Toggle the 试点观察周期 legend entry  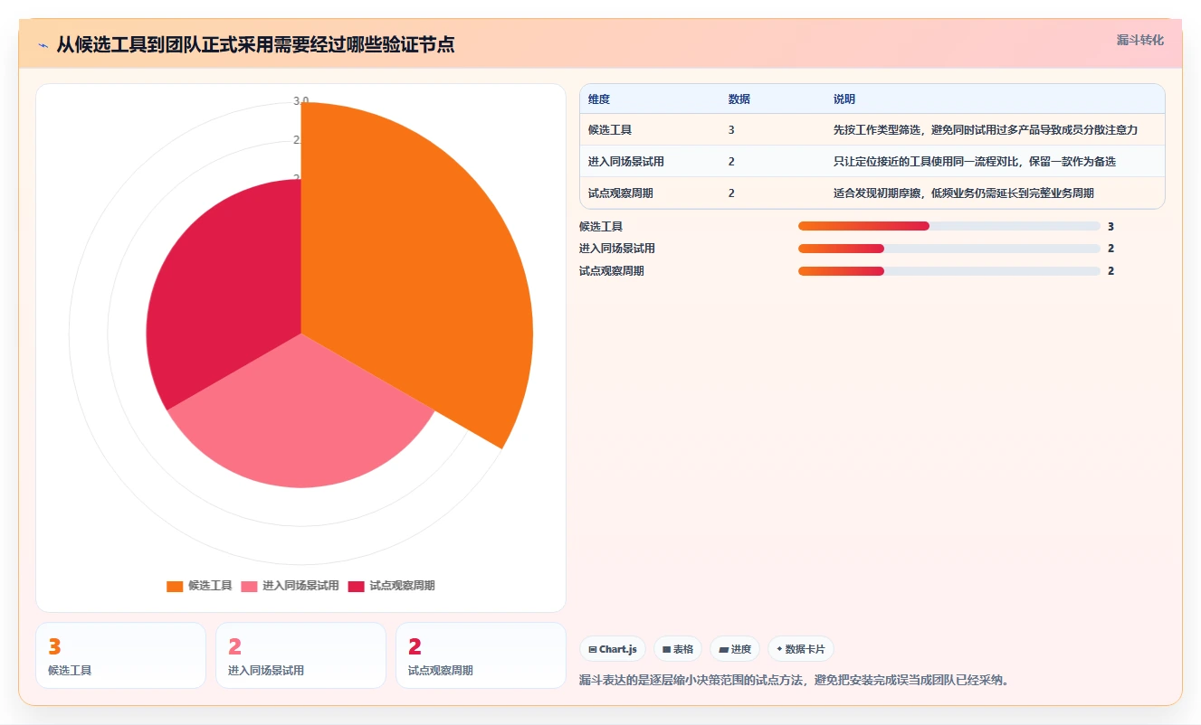point(391,586)
